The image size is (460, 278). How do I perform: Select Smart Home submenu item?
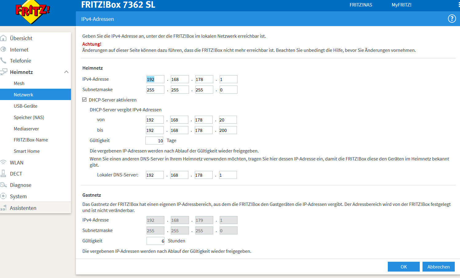tap(35, 151)
